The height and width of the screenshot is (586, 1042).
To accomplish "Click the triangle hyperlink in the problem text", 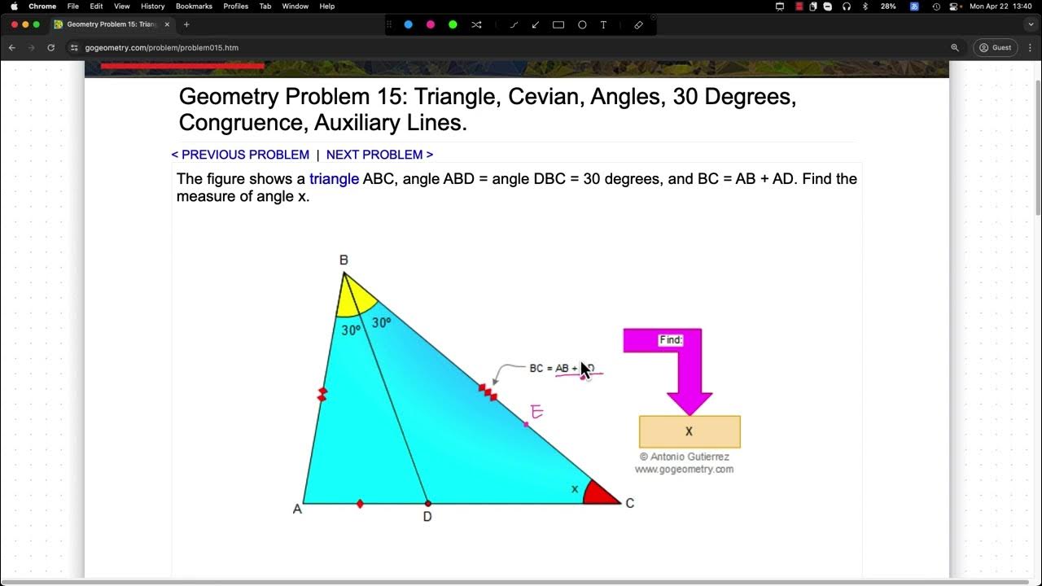I will pyautogui.click(x=334, y=178).
